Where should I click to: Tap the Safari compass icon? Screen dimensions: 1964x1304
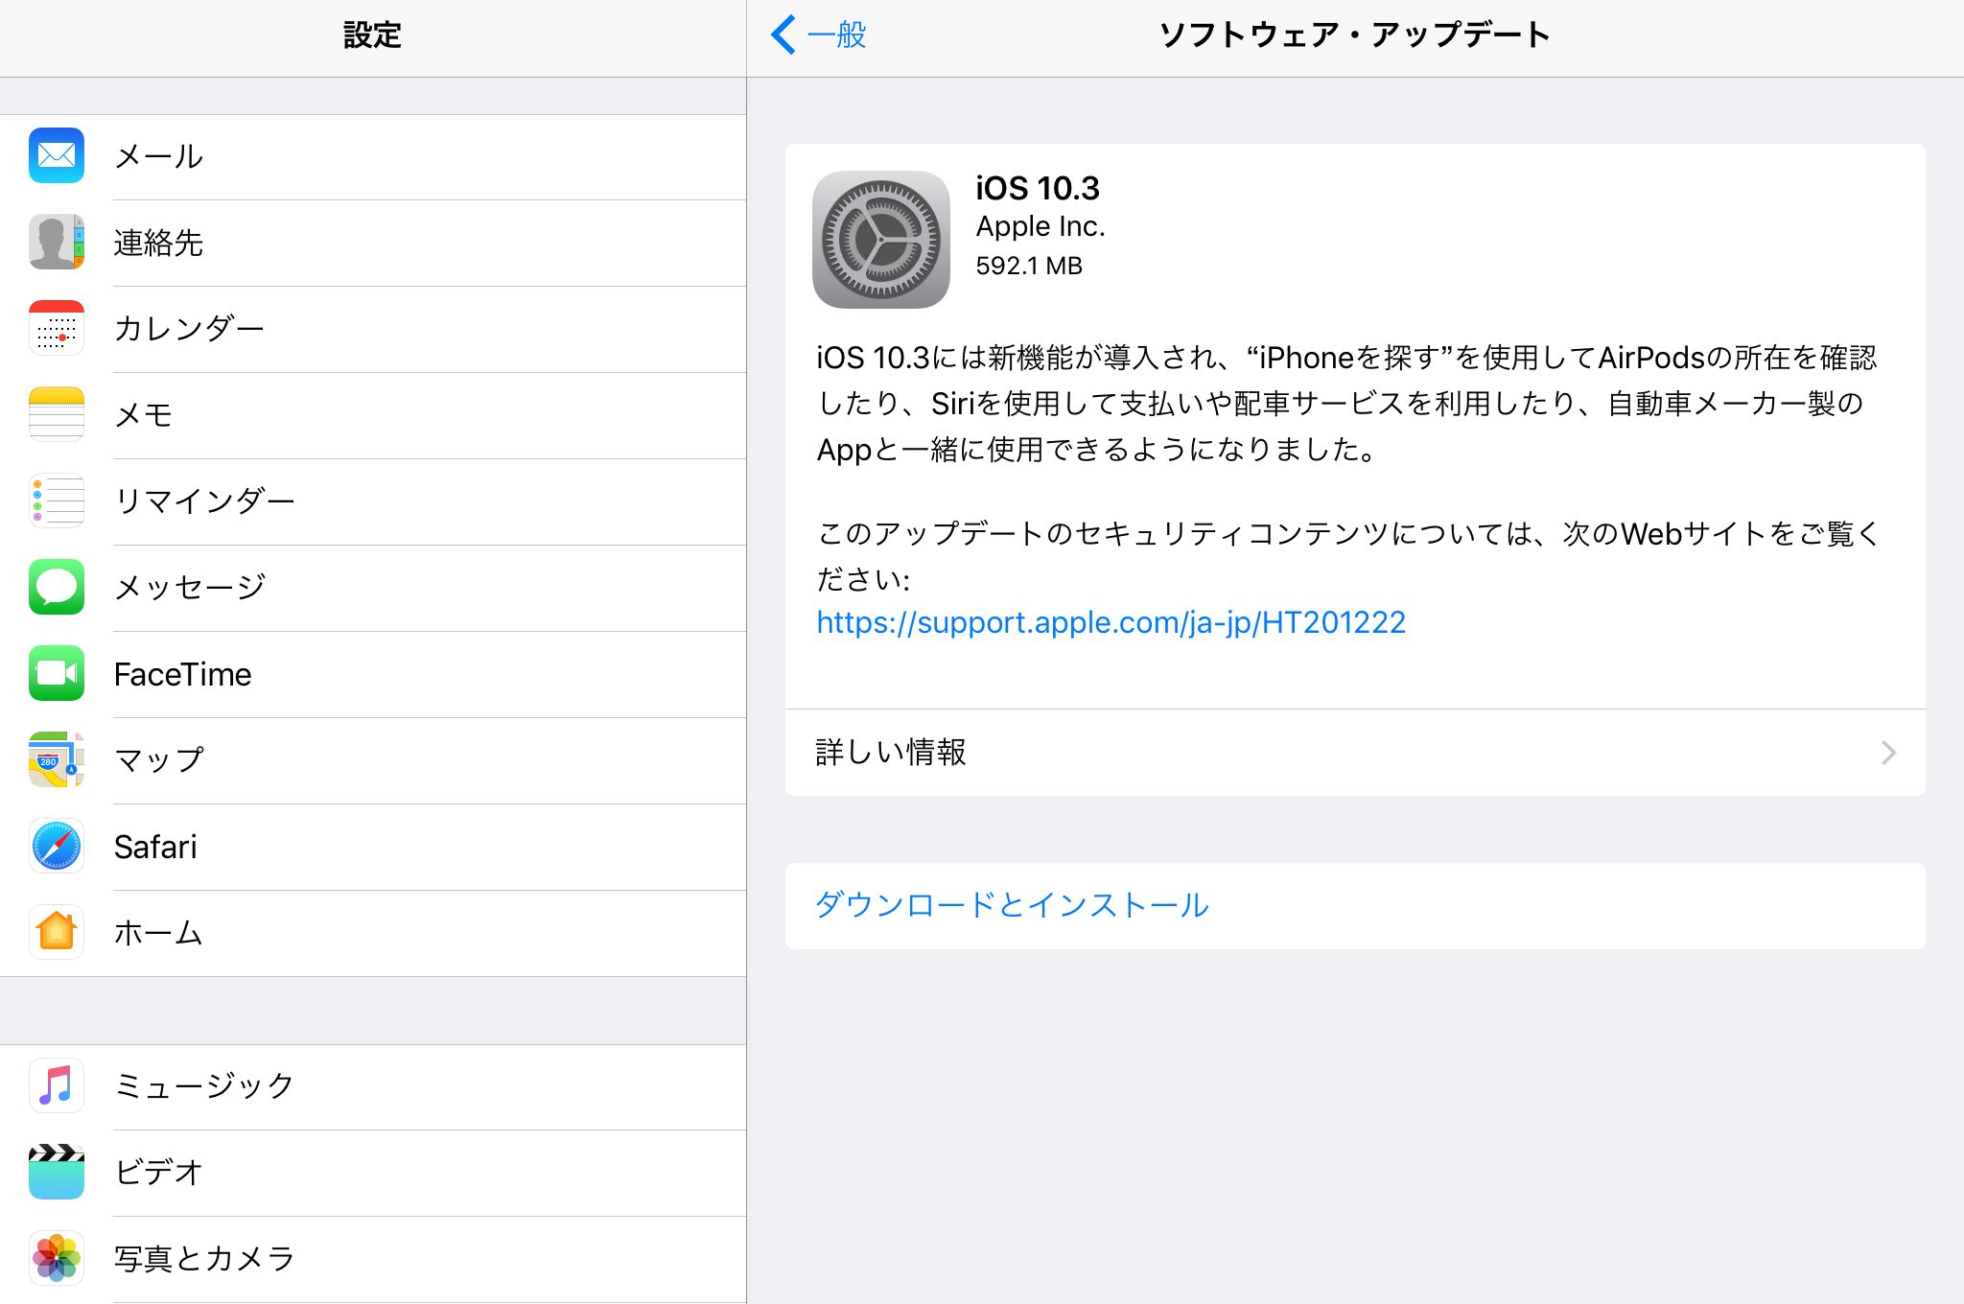coord(57,846)
